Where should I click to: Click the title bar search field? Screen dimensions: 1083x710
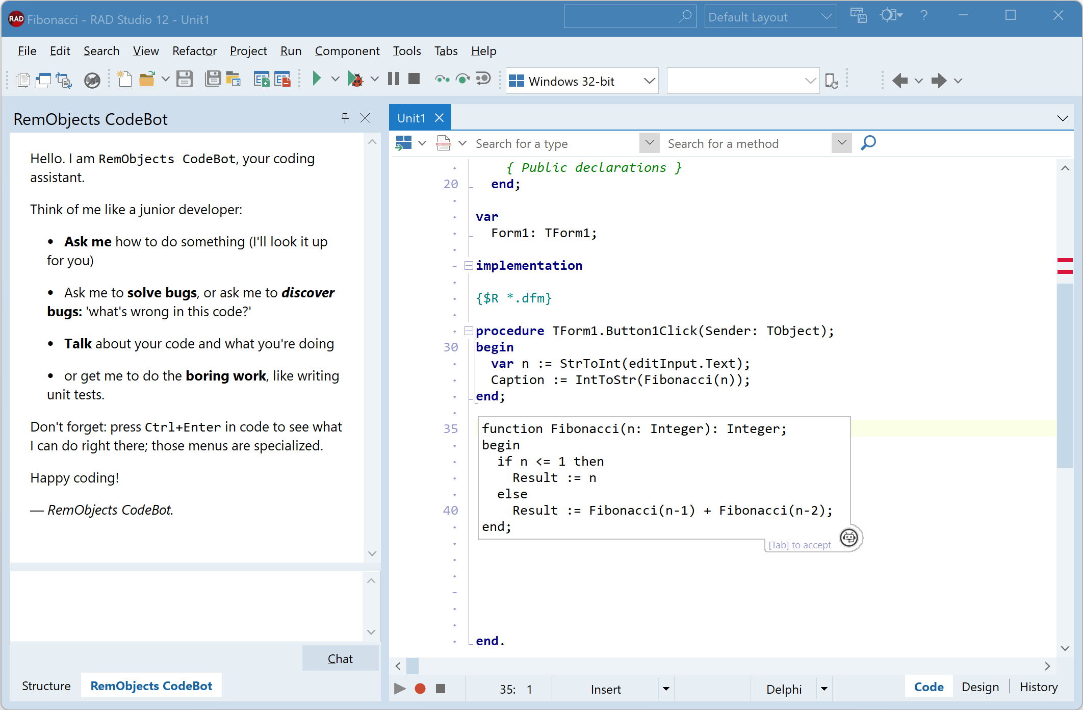(x=629, y=17)
